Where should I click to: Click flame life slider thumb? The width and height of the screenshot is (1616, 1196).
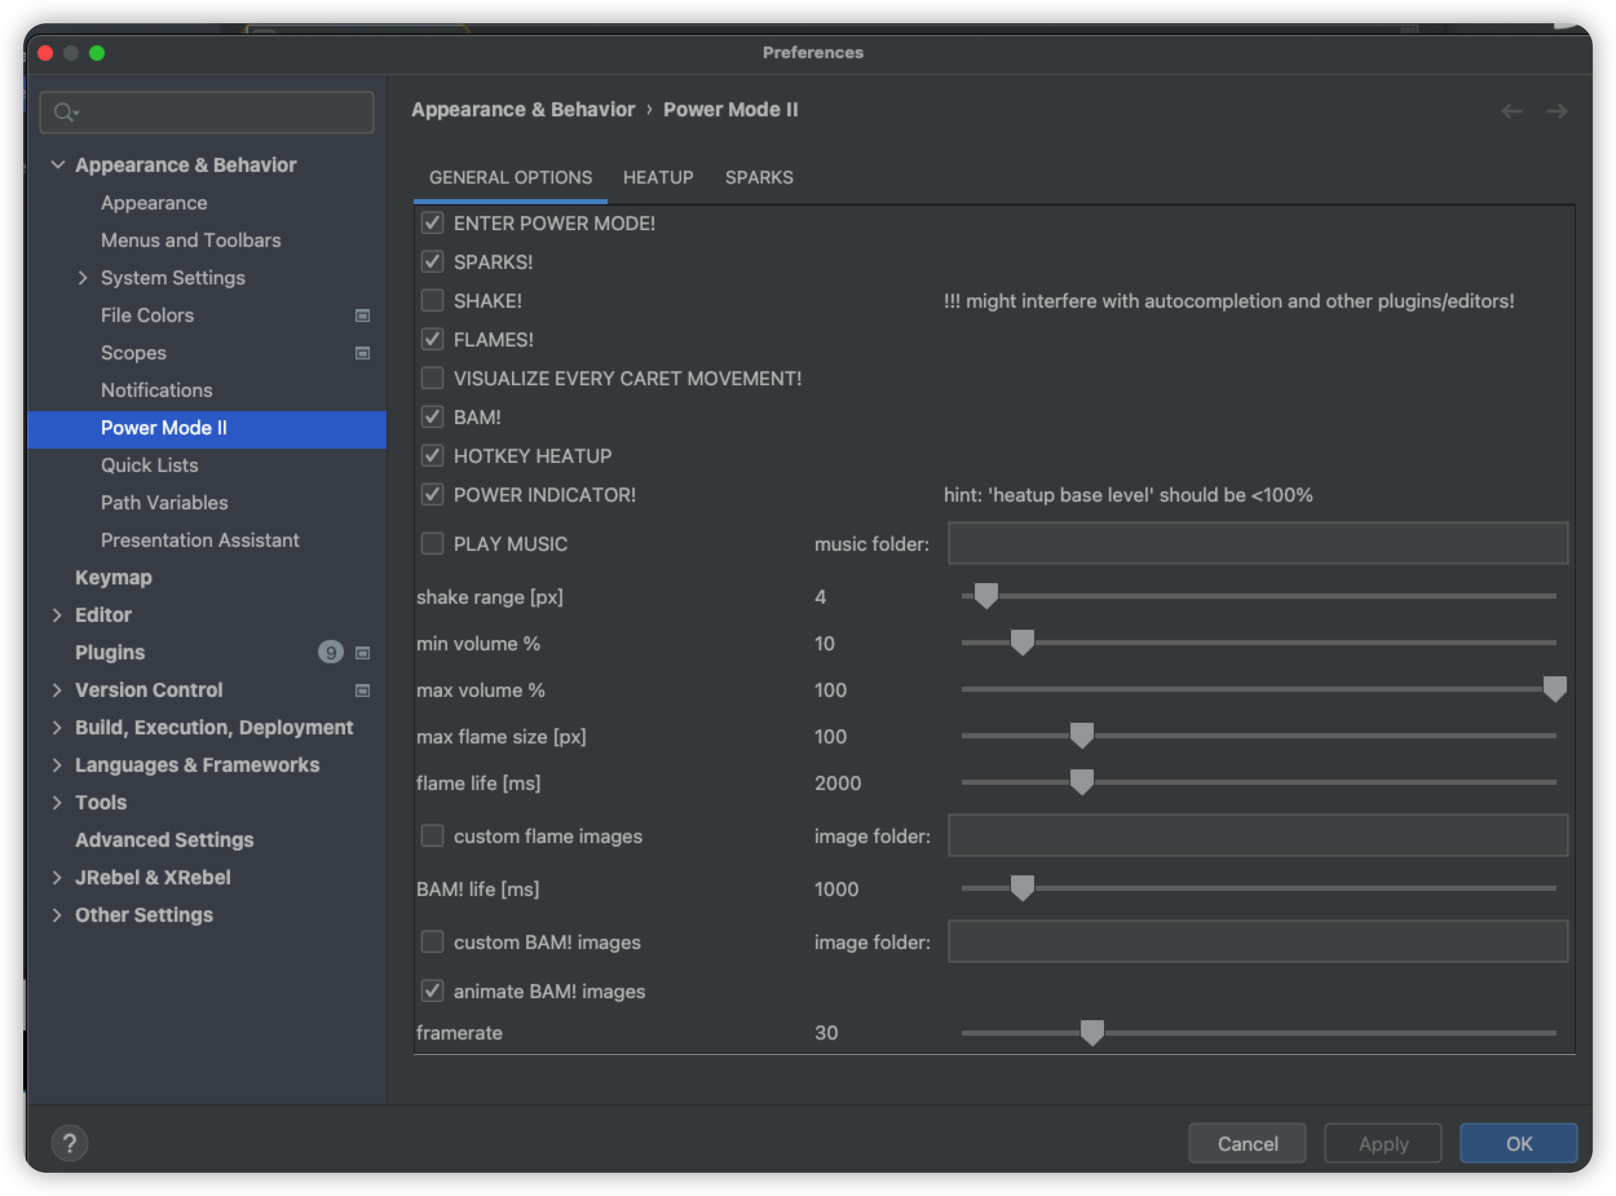tap(1081, 782)
